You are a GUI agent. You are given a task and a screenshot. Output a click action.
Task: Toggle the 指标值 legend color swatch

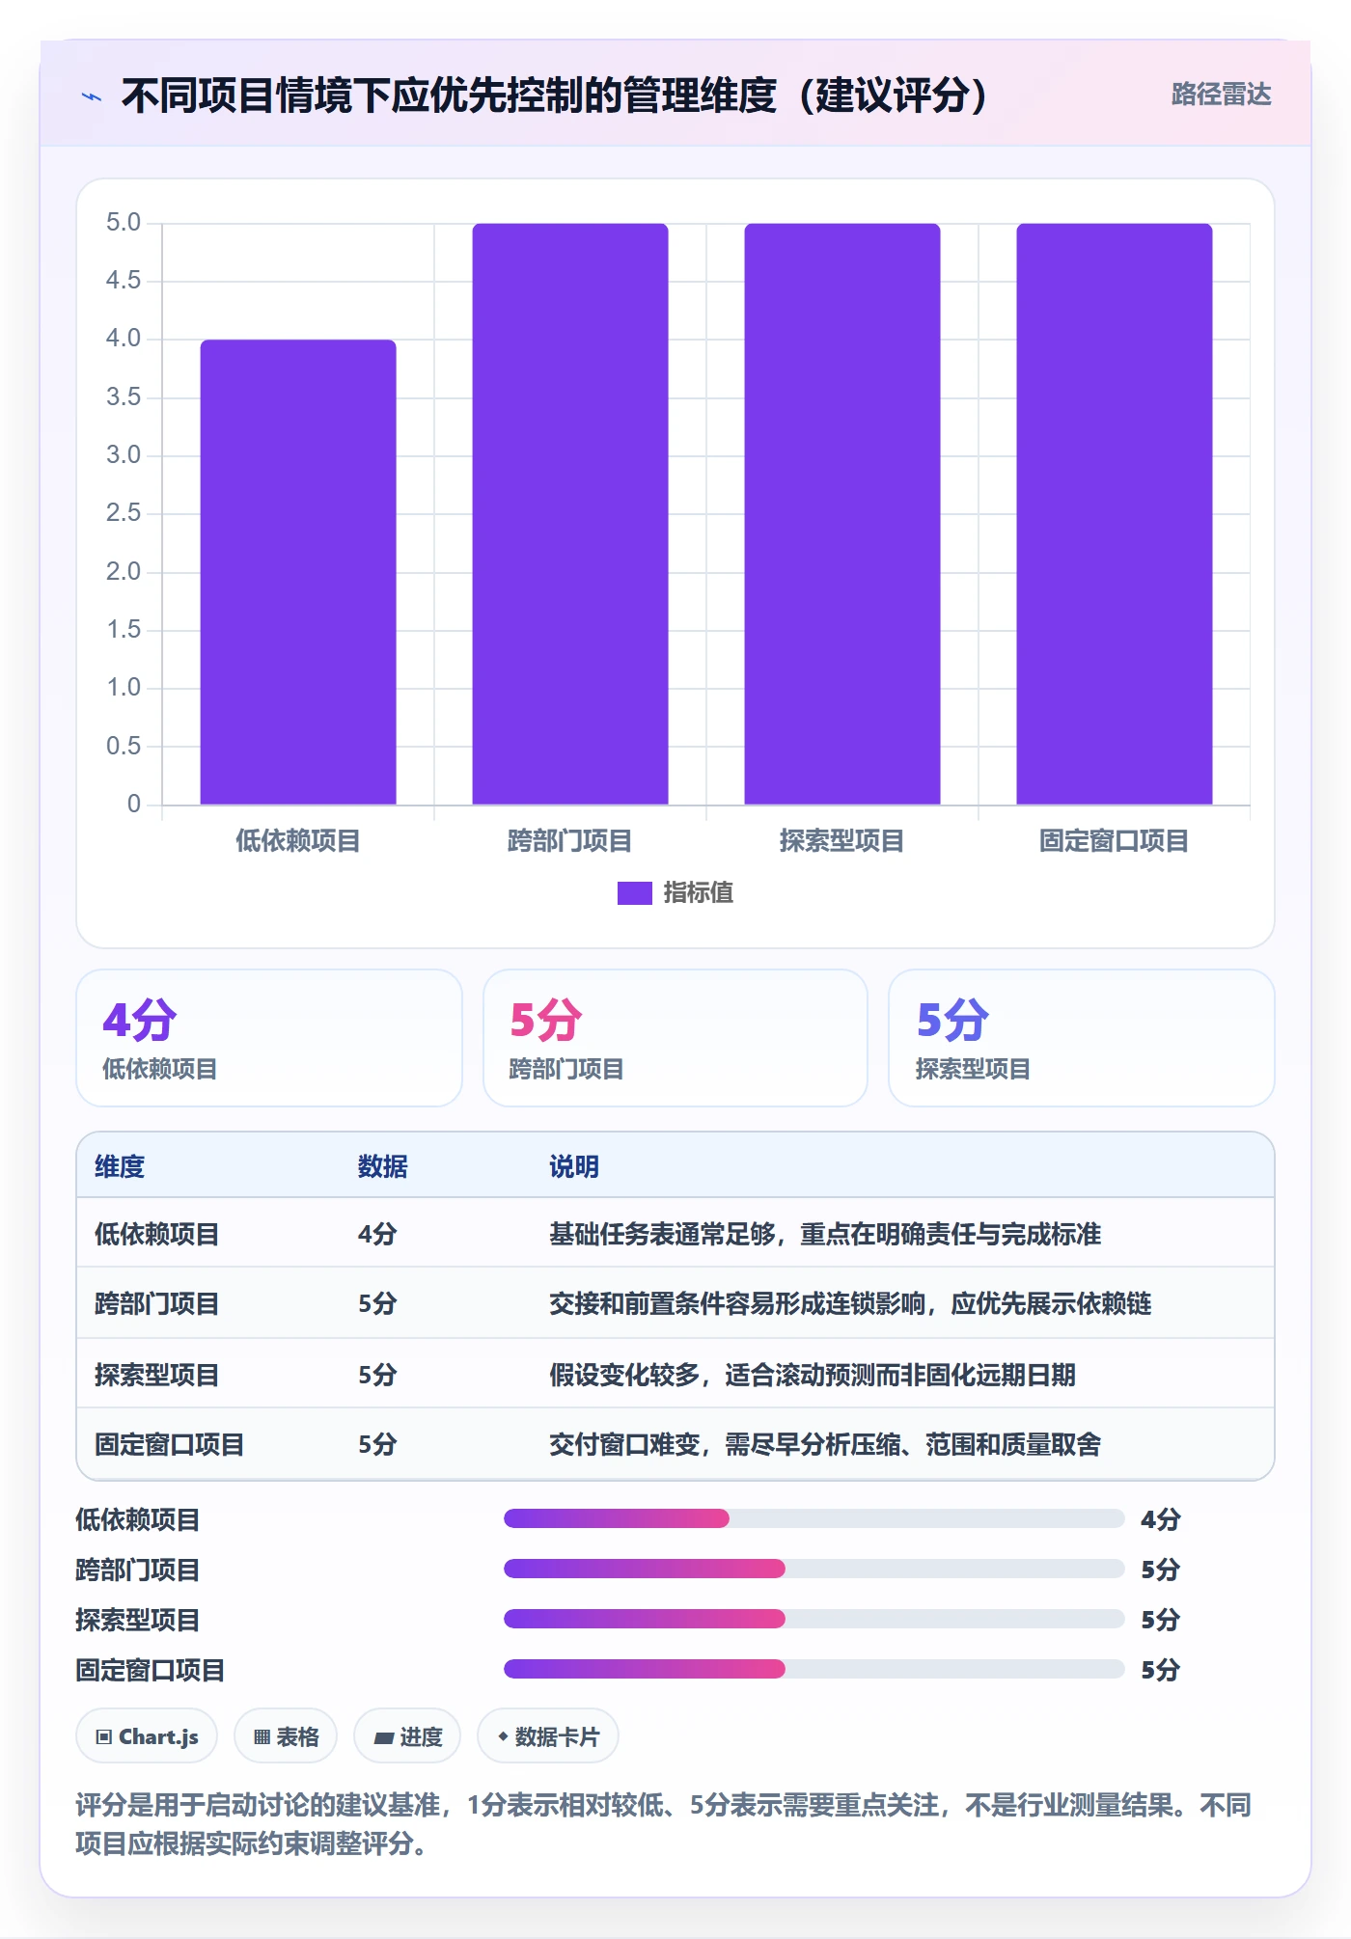click(x=635, y=893)
